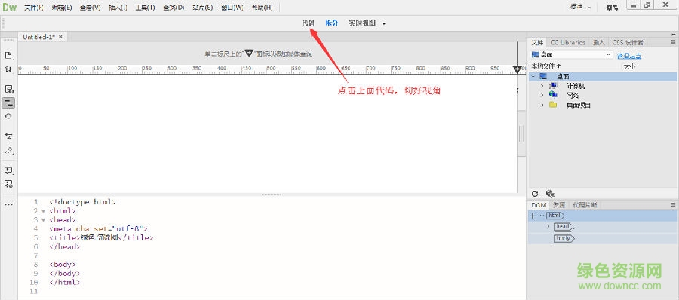Open the 查找(D) menu
This screenshot has width=679, height=300.
click(174, 8)
